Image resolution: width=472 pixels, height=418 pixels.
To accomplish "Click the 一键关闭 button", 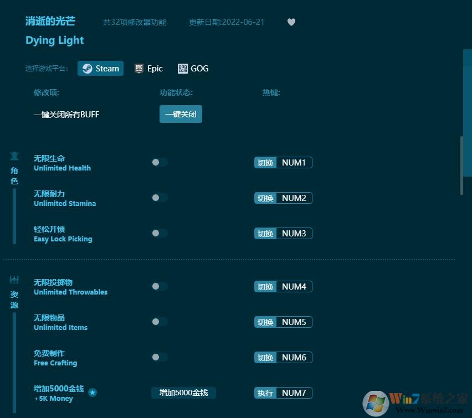I will coord(181,113).
